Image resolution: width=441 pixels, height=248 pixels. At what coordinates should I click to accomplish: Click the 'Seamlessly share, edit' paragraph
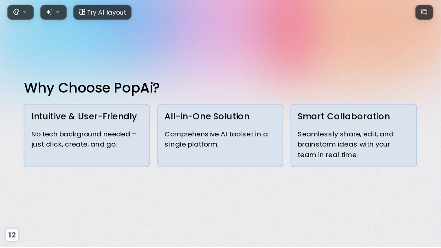(346, 144)
